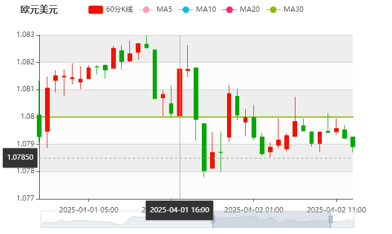Viewport: 392px width, 234px height.
Task: Toggle MA20 visibility using its text label
Action: [x=249, y=9]
